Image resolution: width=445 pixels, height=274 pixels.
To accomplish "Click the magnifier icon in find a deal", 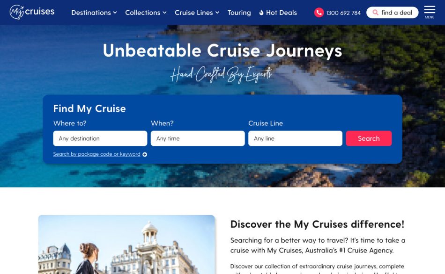I will pos(375,13).
